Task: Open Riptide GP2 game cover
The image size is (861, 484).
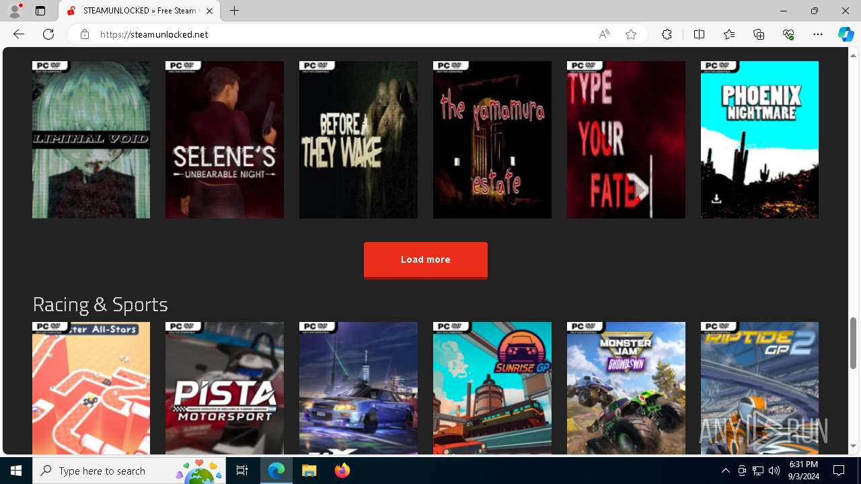Action: 760,388
